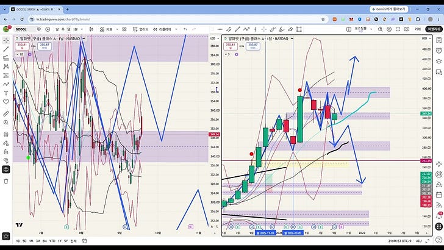Open the USD currency dropdown on right chart
The height and width of the screenshot is (250, 444).
[x=426, y=38]
